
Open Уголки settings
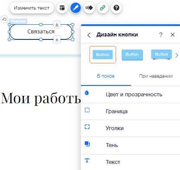(130, 128)
